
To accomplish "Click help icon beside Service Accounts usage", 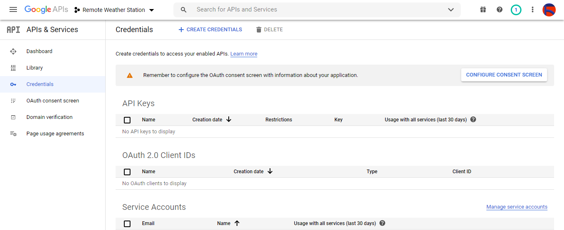I will 382,223.
